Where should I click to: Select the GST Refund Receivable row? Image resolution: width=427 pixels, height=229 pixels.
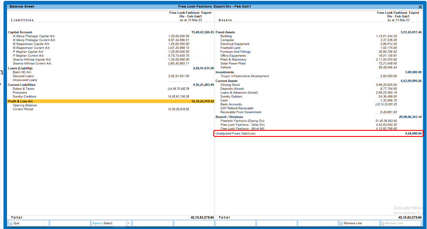pyautogui.click(x=237, y=108)
